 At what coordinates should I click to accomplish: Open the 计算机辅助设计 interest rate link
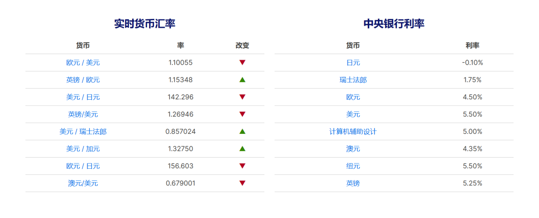[353, 132]
